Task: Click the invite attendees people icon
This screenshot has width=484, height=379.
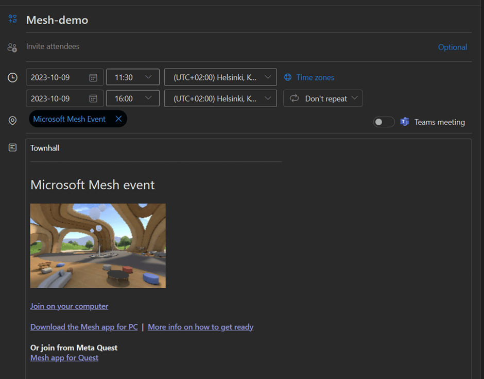Action: pos(12,47)
